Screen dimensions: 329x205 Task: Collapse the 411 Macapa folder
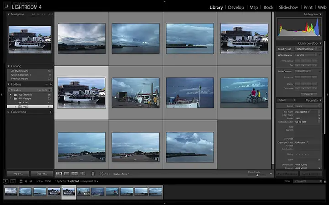(x=11, y=98)
